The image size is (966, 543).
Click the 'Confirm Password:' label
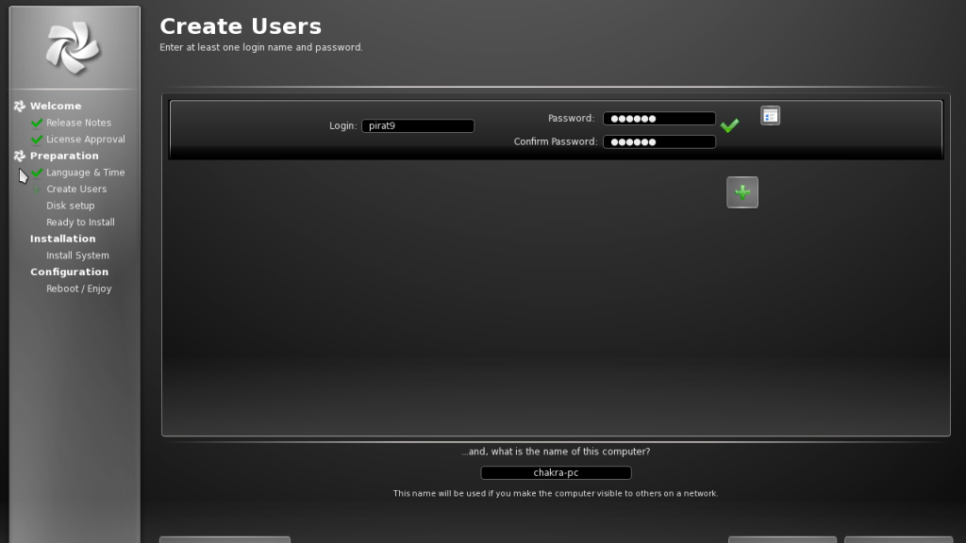pyautogui.click(x=555, y=141)
